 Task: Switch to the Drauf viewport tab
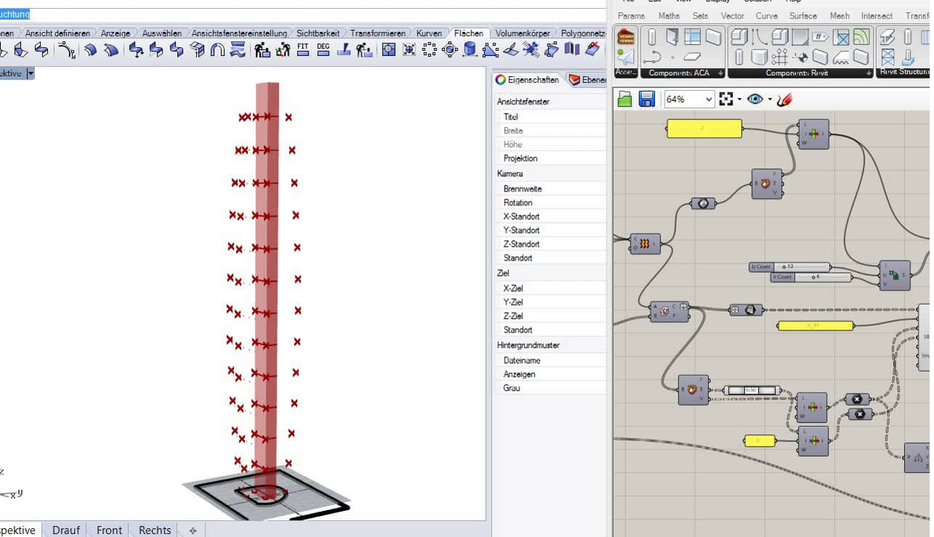pyautogui.click(x=66, y=530)
